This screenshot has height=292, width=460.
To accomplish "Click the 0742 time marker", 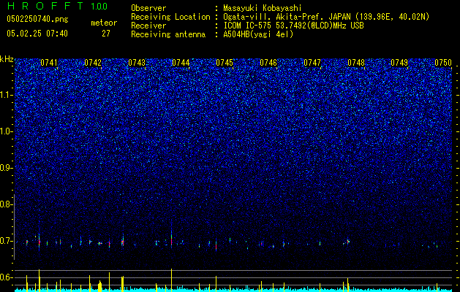I will (x=93, y=63).
